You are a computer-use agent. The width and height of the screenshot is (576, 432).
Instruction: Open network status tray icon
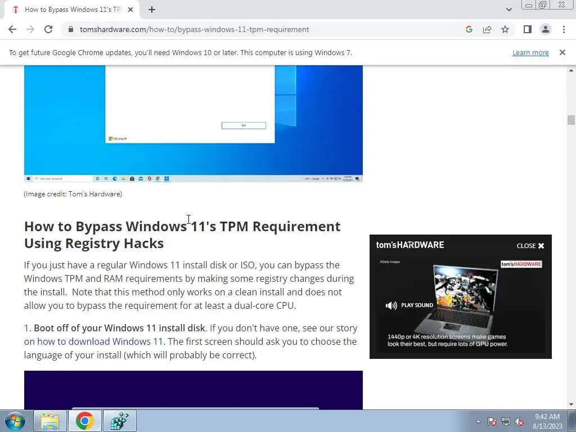click(x=506, y=422)
